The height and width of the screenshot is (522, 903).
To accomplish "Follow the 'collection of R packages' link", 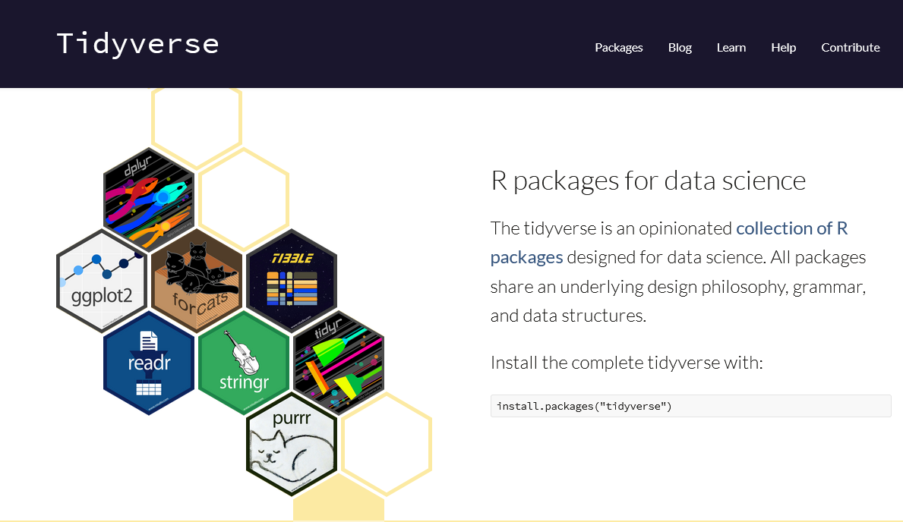I will tap(669, 243).
